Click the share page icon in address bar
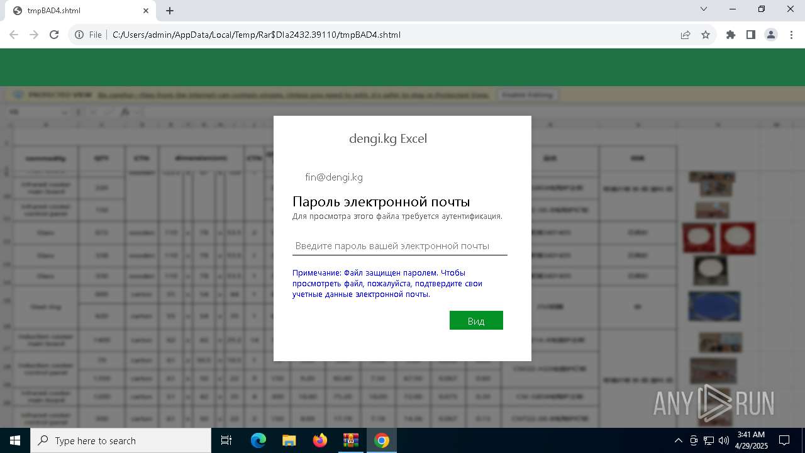805x453 pixels. click(x=686, y=35)
